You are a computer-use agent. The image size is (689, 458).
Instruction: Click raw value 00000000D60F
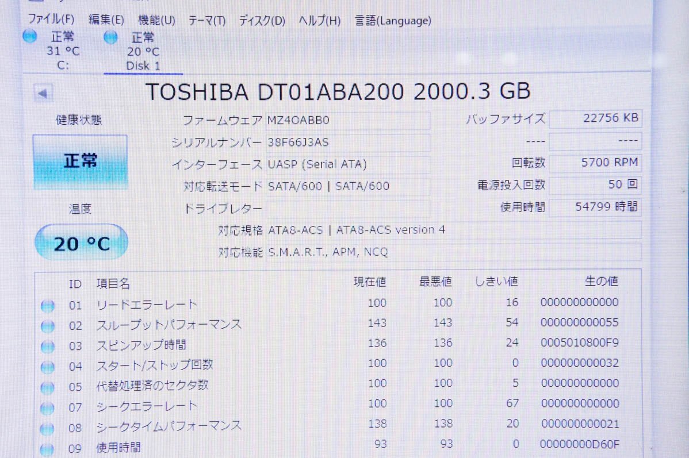(x=580, y=444)
